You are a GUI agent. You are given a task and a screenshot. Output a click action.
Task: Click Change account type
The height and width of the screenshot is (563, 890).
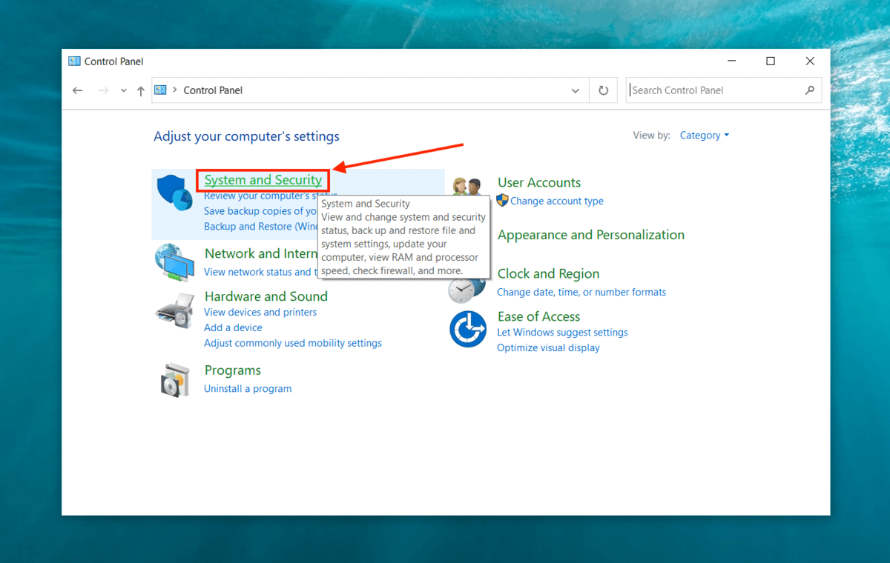[x=557, y=201]
